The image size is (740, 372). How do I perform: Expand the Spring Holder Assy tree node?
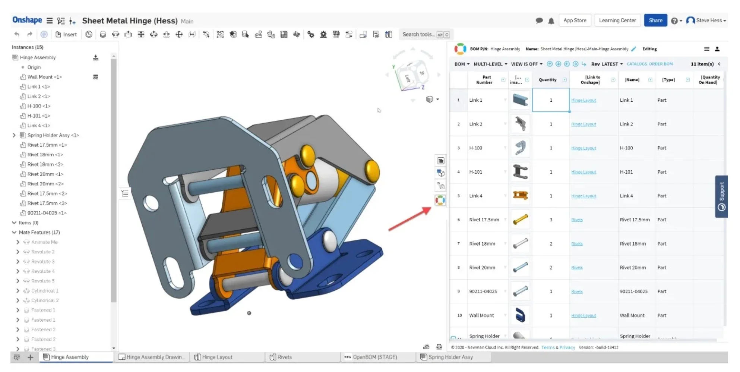click(14, 135)
